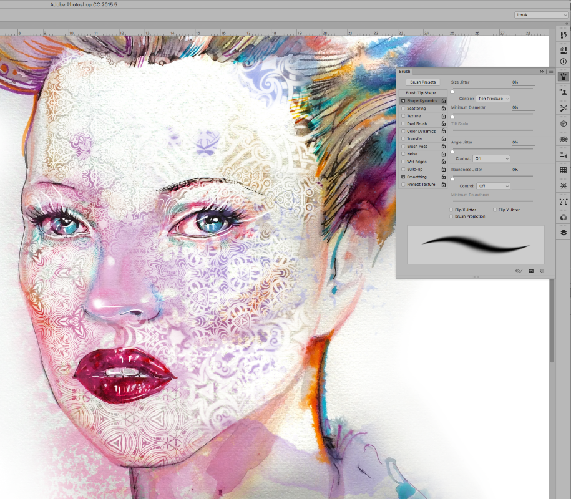Open the Paths panel icon
571x499 pixels.
click(x=564, y=201)
